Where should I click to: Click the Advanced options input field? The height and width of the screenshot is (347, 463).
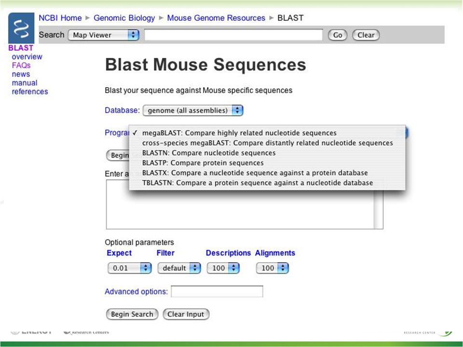[x=217, y=292]
